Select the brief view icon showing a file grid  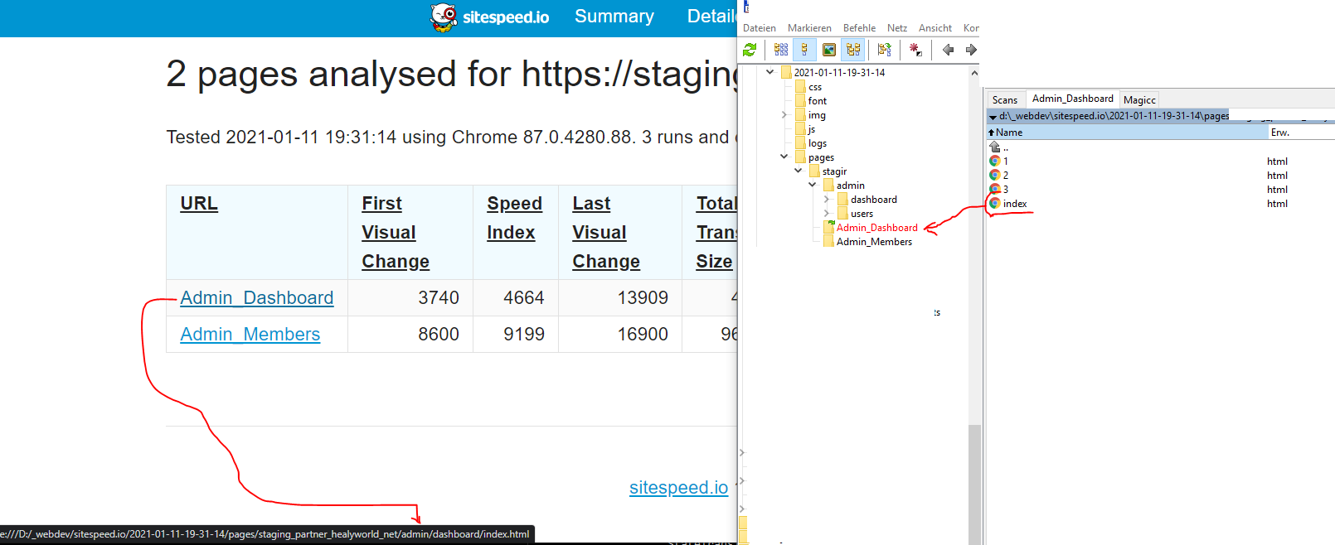pyautogui.click(x=781, y=50)
